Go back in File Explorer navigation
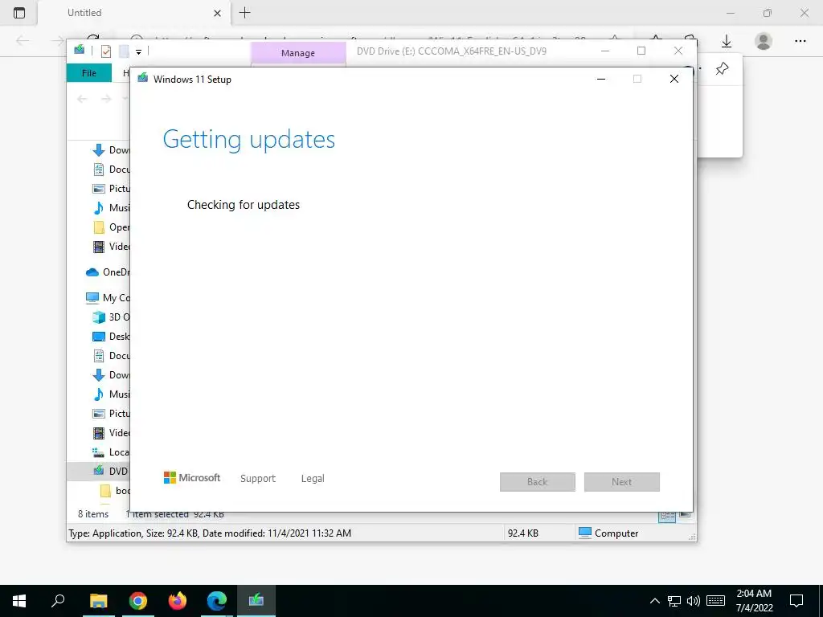This screenshot has height=617, width=823. point(82,99)
